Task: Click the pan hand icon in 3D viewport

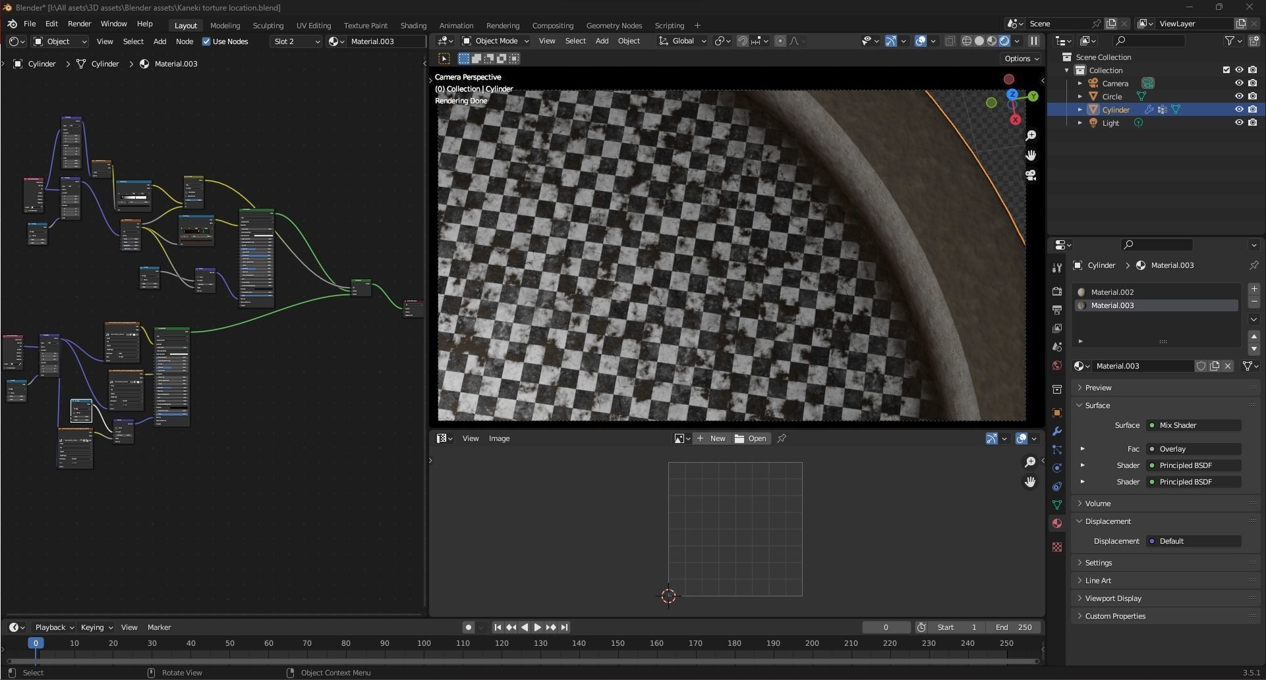Action: click(1031, 155)
